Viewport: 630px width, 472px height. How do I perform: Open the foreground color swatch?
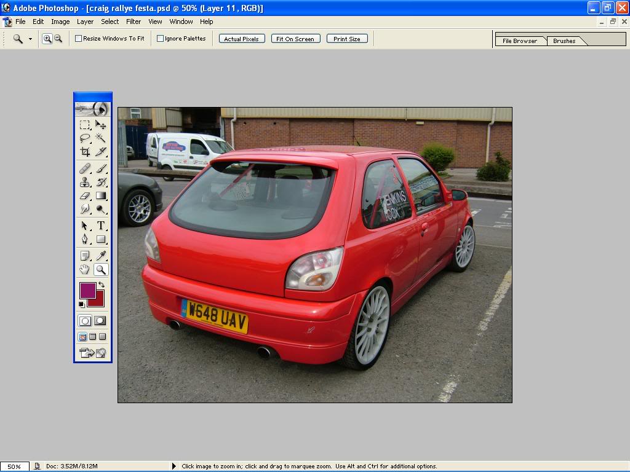coord(87,290)
